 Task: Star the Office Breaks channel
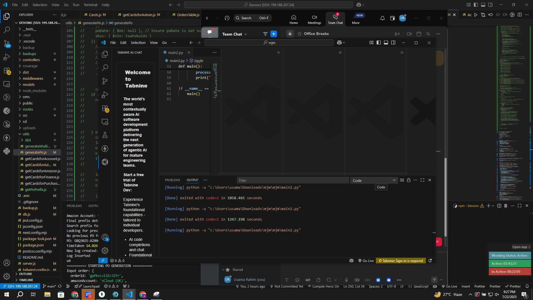click(x=300, y=34)
